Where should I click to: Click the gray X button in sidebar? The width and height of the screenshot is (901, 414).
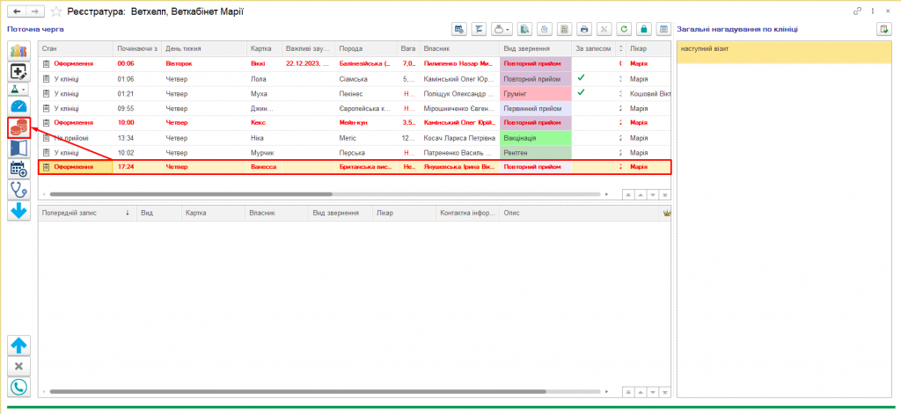[x=19, y=367]
